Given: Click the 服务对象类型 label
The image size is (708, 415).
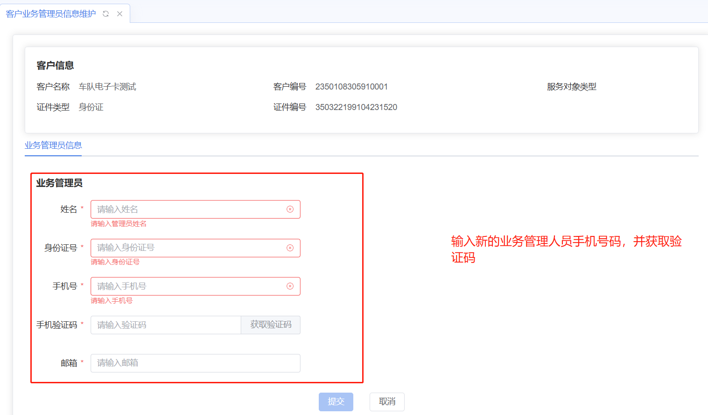Looking at the screenshot, I should click(x=572, y=87).
